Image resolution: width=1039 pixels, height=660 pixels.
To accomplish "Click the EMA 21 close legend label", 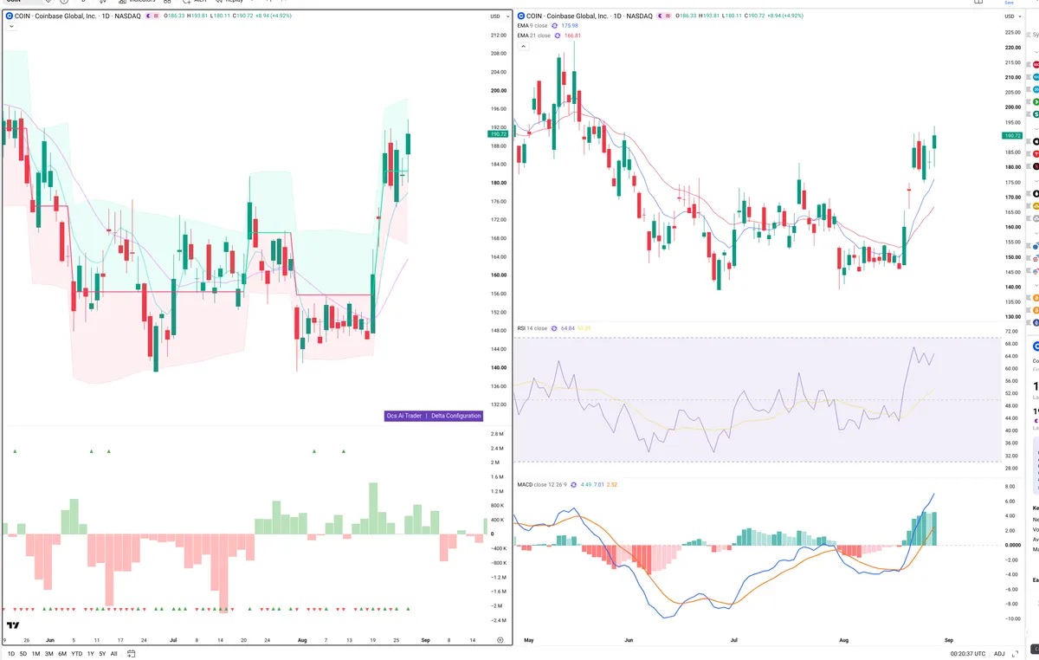I will (x=534, y=36).
